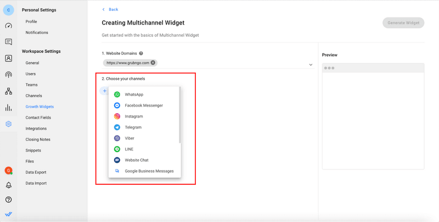This screenshot has height=222, width=439.
Task: Go Back to the previous page
Action: [110, 9]
